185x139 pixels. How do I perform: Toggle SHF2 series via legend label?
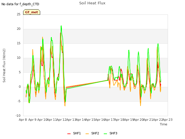[x=95, y=133]
